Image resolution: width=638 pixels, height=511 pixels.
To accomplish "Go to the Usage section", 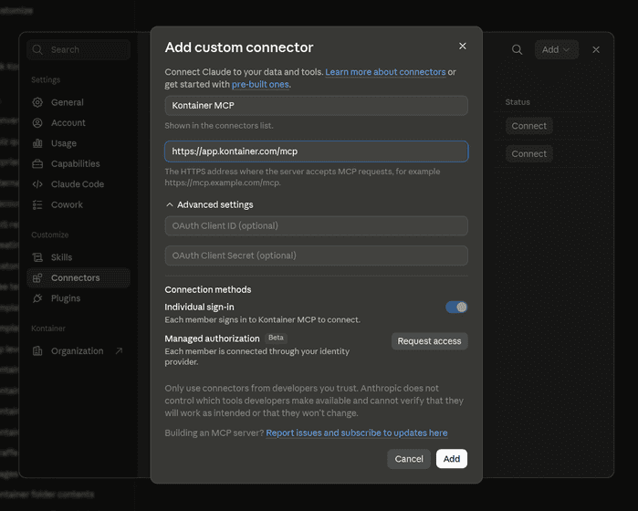I will coord(78,143).
